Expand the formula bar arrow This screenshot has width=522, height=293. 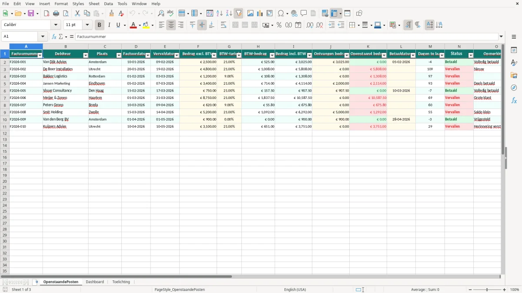click(501, 36)
